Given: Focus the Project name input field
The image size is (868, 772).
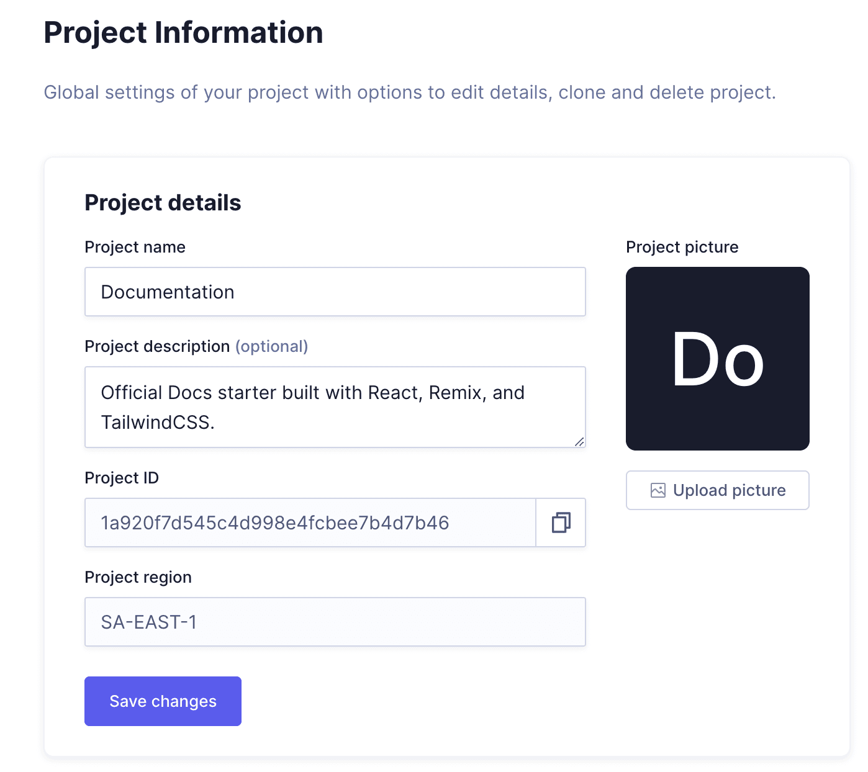Looking at the screenshot, I should 335,292.
